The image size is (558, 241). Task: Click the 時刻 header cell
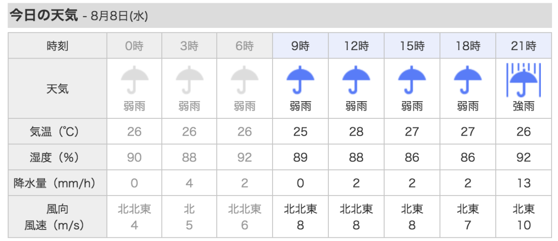click(x=58, y=46)
